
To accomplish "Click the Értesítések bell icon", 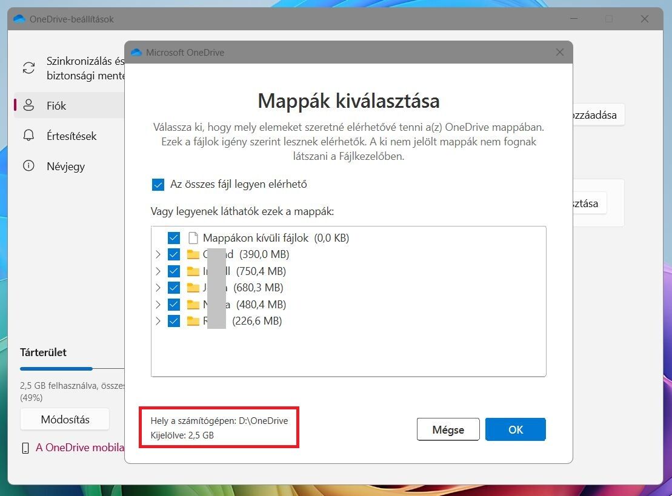I will click(x=28, y=135).
